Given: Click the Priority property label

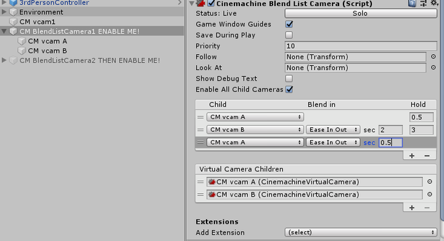Looking at the screenshot, I should [x=208, y=46].
